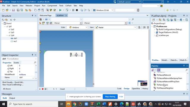This screenshot has width=190, height=107.
Task: Open the Refactor menu
Action: point(29,6)
